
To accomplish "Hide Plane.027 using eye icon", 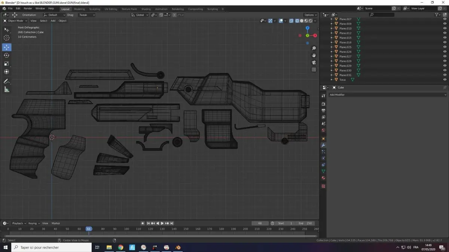I will 445,56.
